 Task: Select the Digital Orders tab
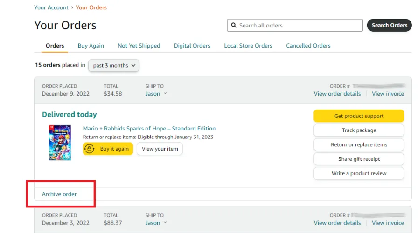click(x=192, y=46)
